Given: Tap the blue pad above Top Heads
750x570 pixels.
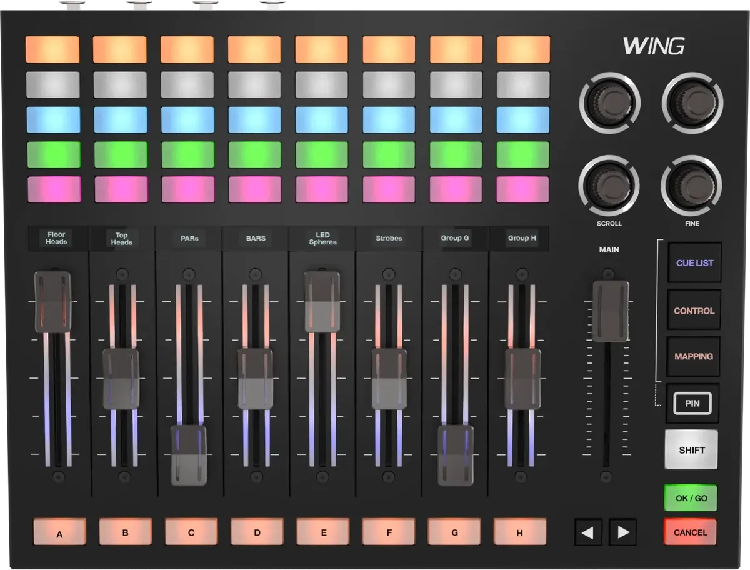Looking at the screenshot, I should click(121, 119).
